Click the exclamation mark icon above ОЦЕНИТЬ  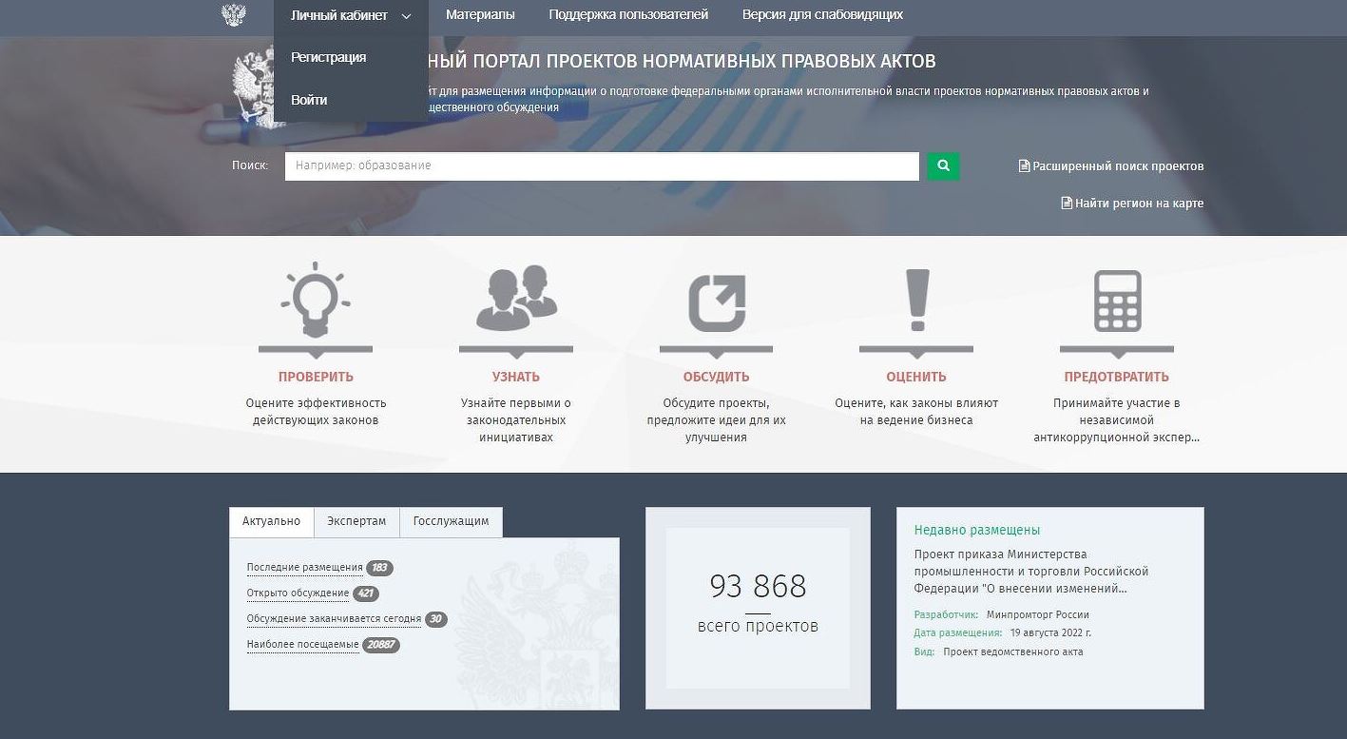pyautogui.click(x=916, y=300)
